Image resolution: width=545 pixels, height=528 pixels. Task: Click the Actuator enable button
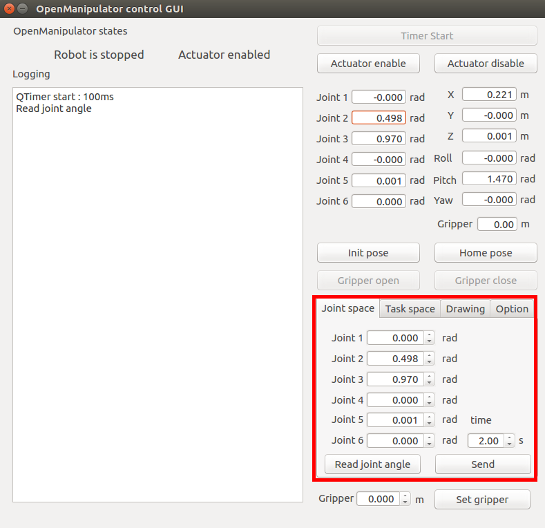pyautogui.click(x=368, y=64)
